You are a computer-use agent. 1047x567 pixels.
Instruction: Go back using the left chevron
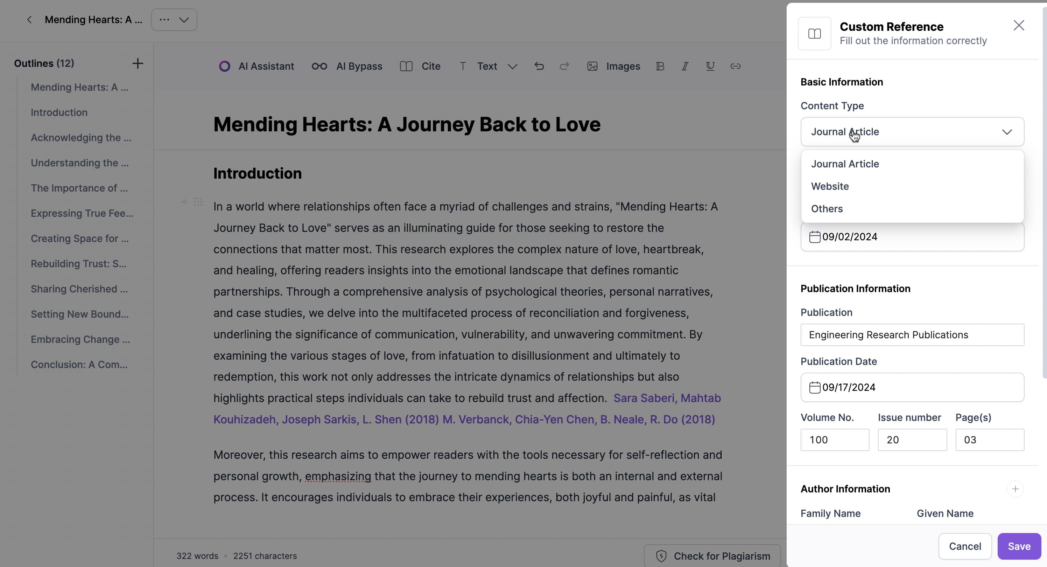pyautogui.click(x=29, y=20)
